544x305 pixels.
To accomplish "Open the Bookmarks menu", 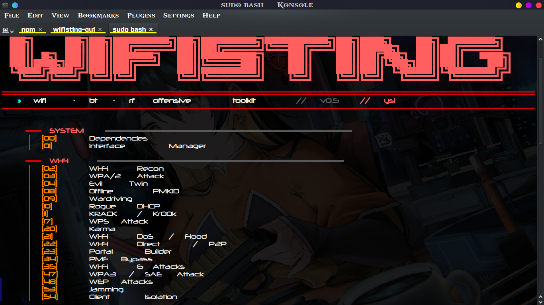I will pyautogui.click(x=98, y=15).
